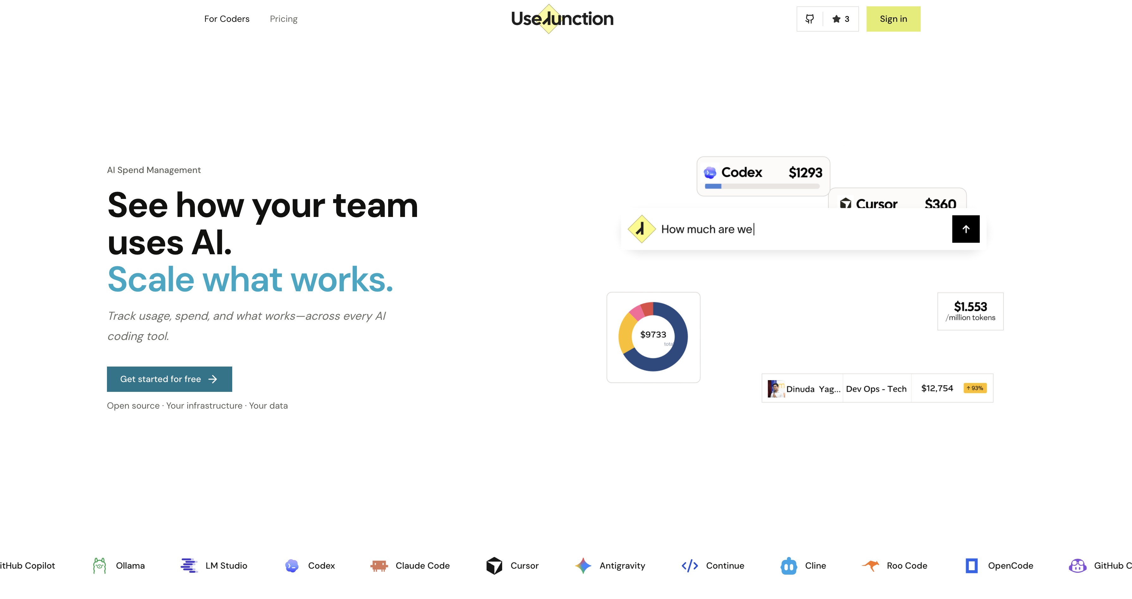Screen dimensions: 1132x599
Task: Click the "$12,754" amount
Action: [x=937, y=388]
